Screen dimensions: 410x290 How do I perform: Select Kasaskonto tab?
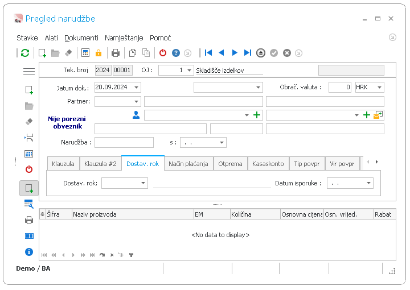click(x=268, y=164)
